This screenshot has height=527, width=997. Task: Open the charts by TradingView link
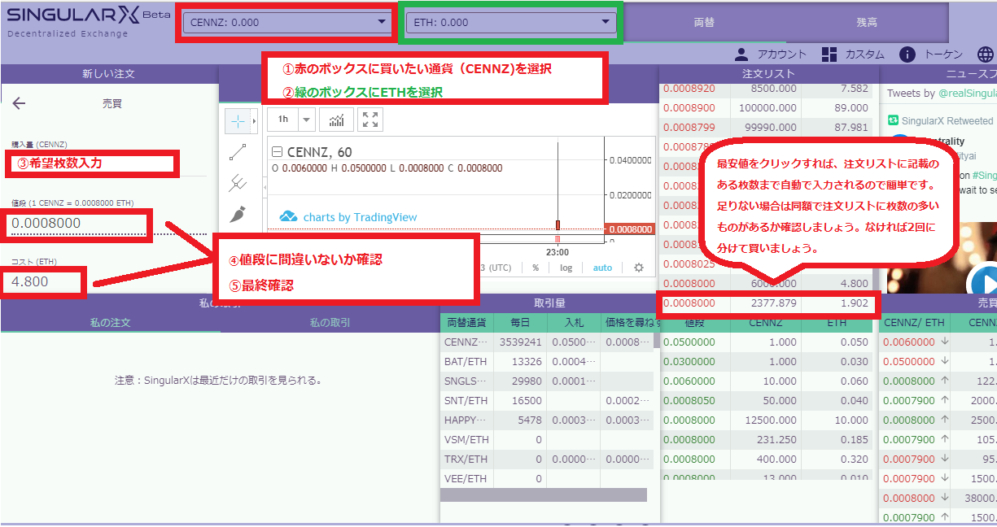click(360, 217)
